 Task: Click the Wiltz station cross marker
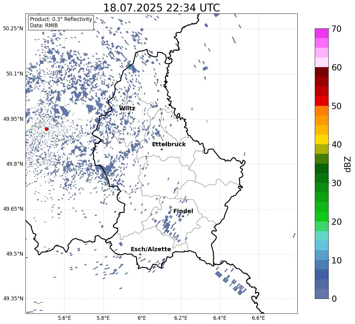[x=129, y=113]
